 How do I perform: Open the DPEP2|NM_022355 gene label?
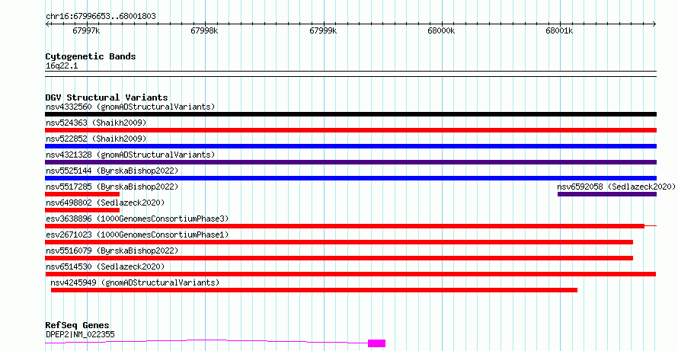click(80, 334)
